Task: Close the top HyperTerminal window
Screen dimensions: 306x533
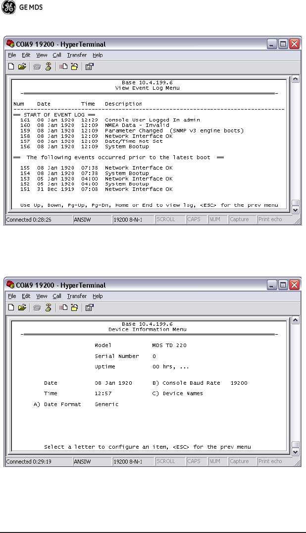Action: pyautogui.click(x=294, y=44)
